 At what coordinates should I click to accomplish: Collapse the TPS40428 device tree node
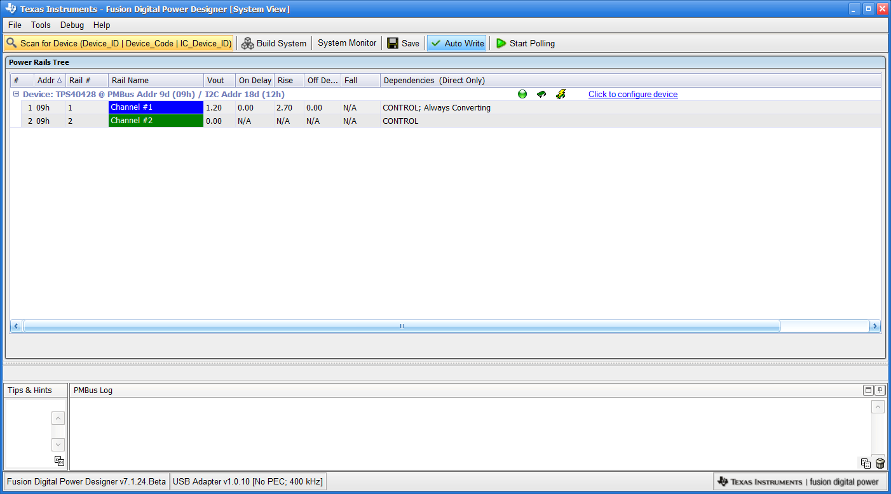pyautogui.click(x=16, y=93)
